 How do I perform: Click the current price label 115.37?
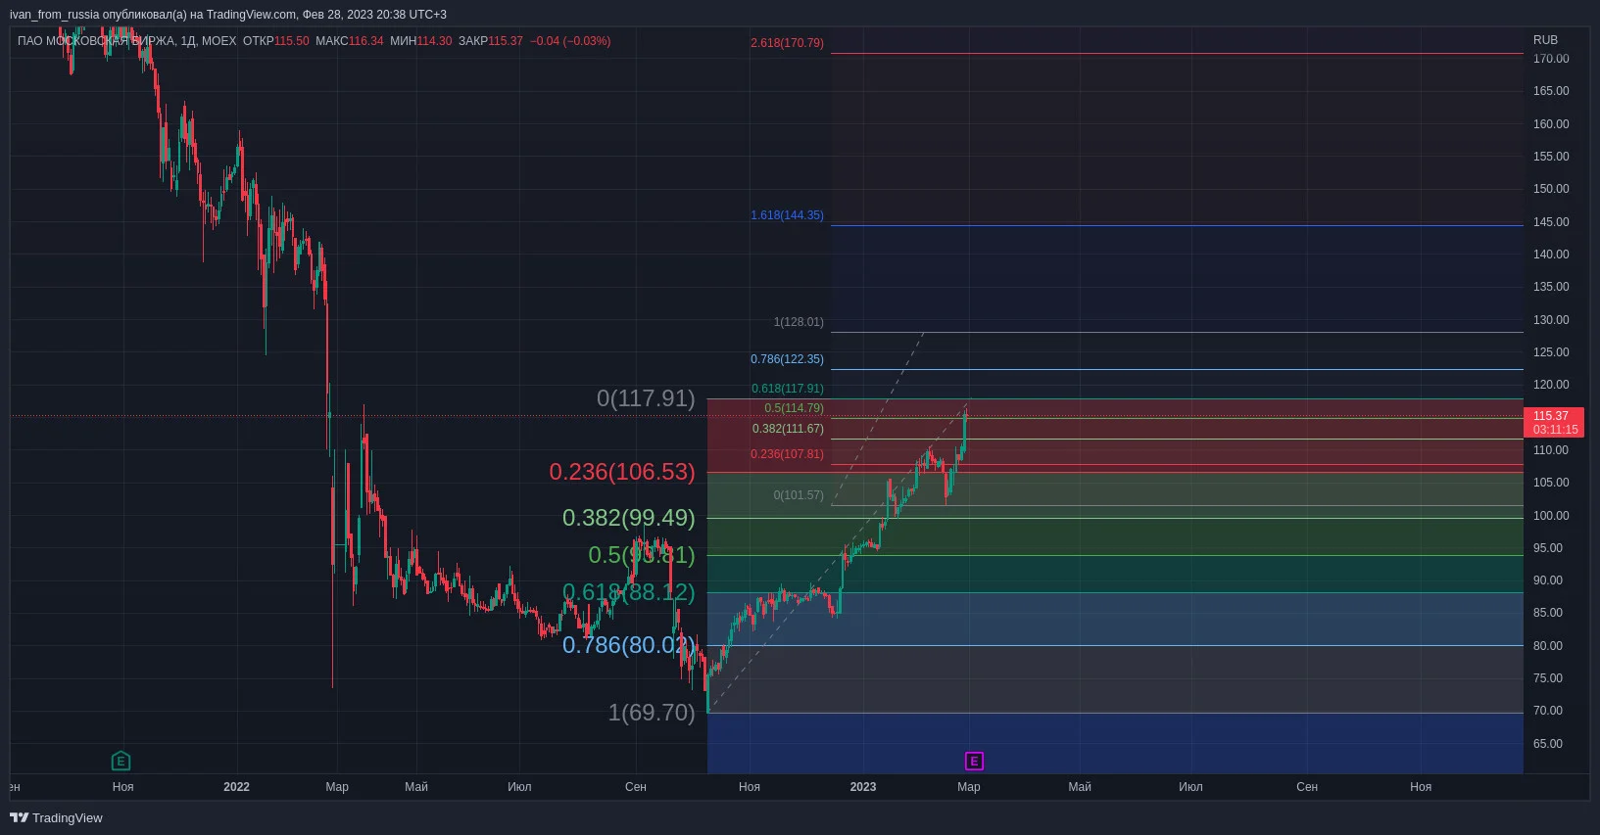[x=1554, y=422]
